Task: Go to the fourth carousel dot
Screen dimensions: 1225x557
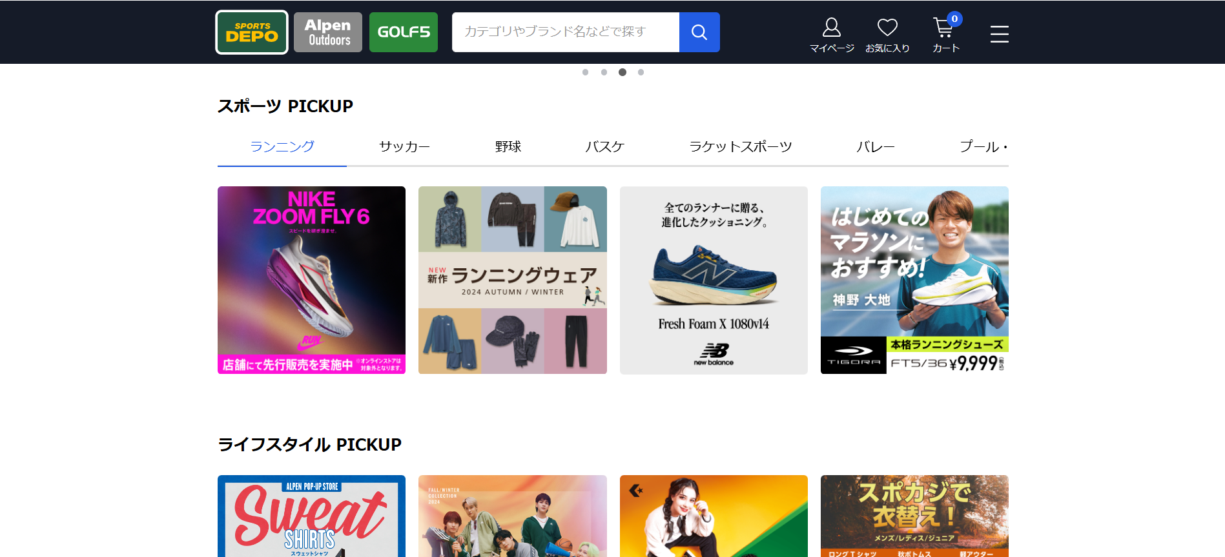Action: [641, 72]
